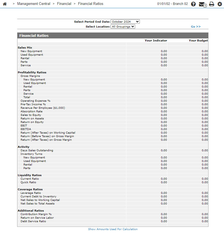Select Your Budget value for Debt Service Ratio
Screen dimensions: 224x235
(205, 221)
